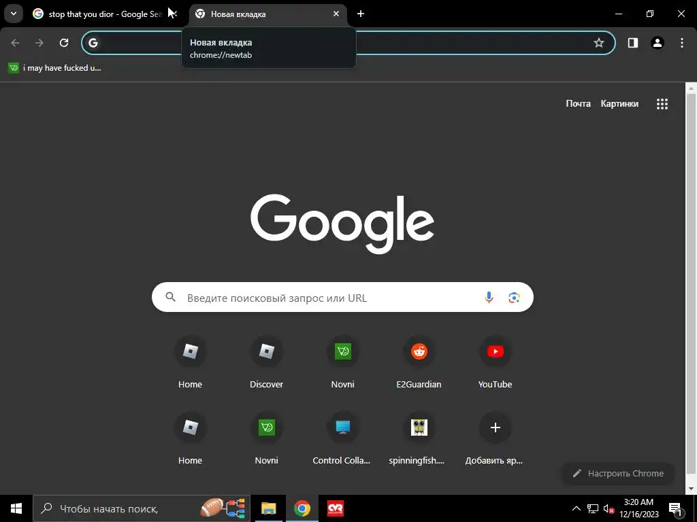Open a new tab with plus button

point(361,14)
